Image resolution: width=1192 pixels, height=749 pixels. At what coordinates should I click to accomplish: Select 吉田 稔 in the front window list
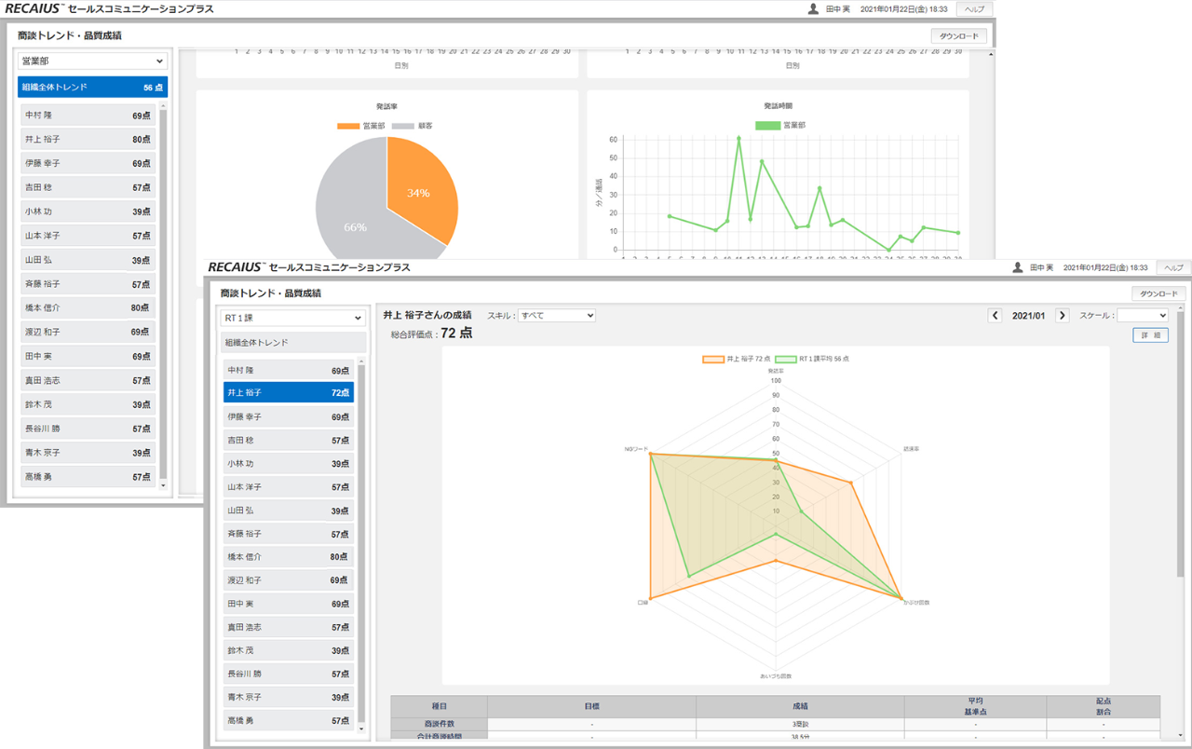[x=288, y=440]
